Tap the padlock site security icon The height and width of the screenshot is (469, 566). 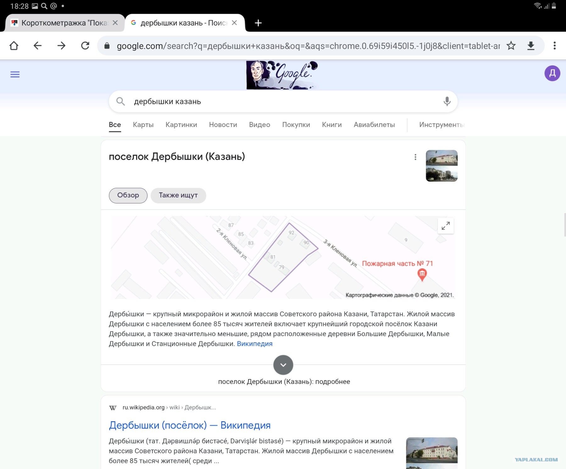tap(107, 46)
